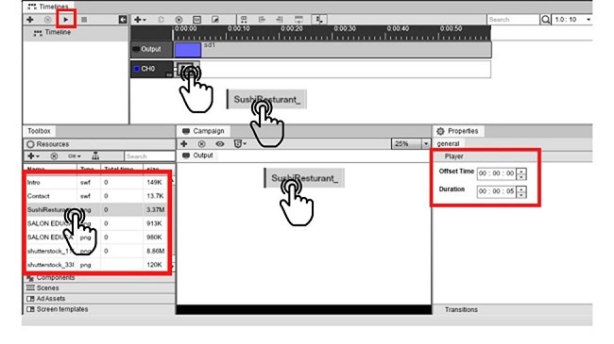Open the HTML5 shield dropdown in Campaign

[x=240, y=144]
